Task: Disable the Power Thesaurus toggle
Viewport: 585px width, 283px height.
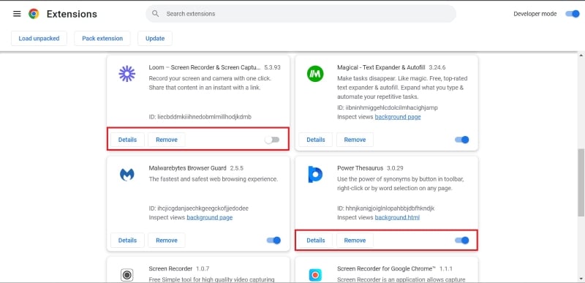Action: (x=461, y=241)
